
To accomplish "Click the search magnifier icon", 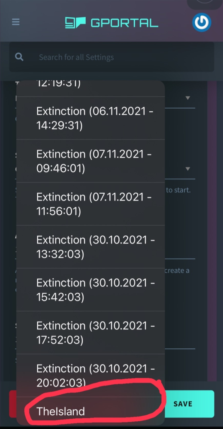I will tap(19, 57).
